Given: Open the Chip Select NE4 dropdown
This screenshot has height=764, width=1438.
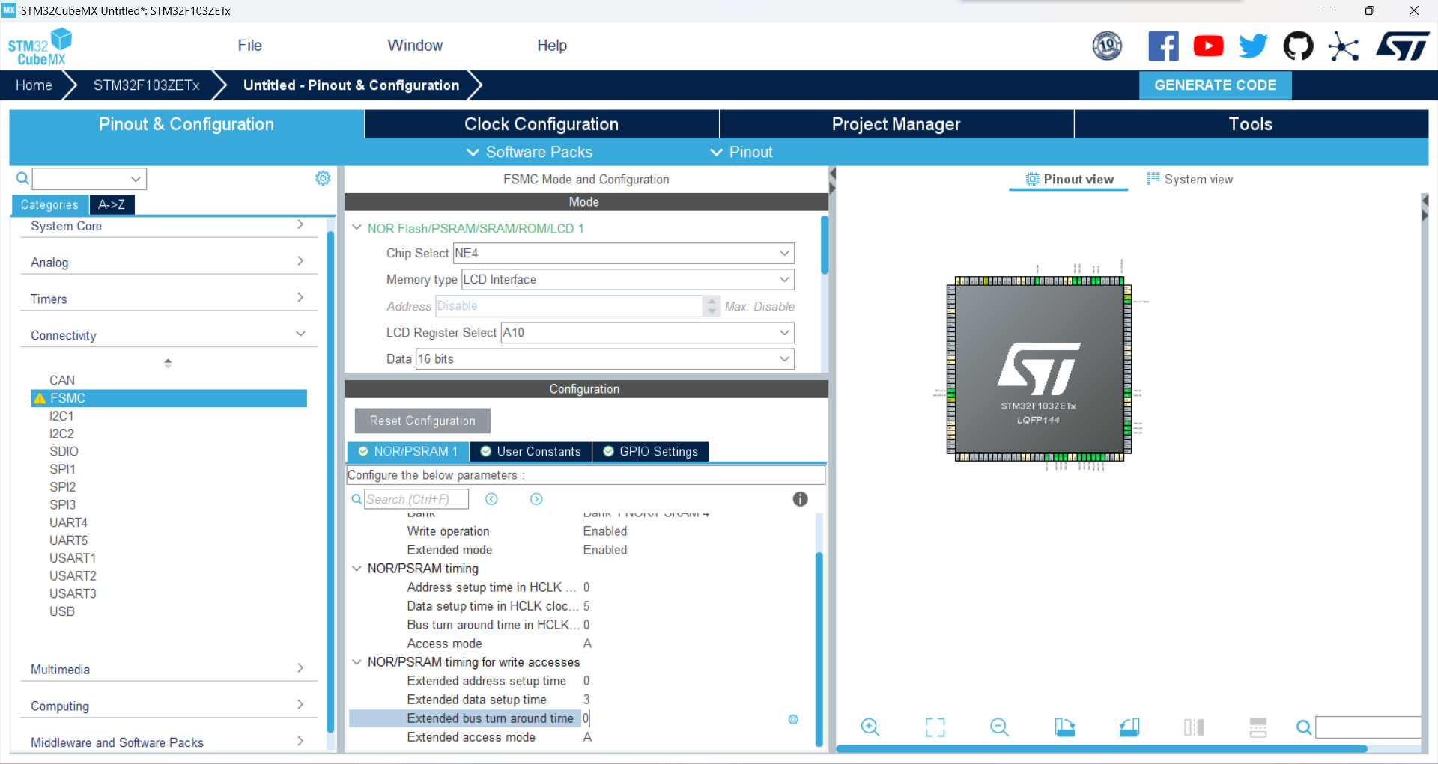Looking at the screenshot, I should coord(623,253).
